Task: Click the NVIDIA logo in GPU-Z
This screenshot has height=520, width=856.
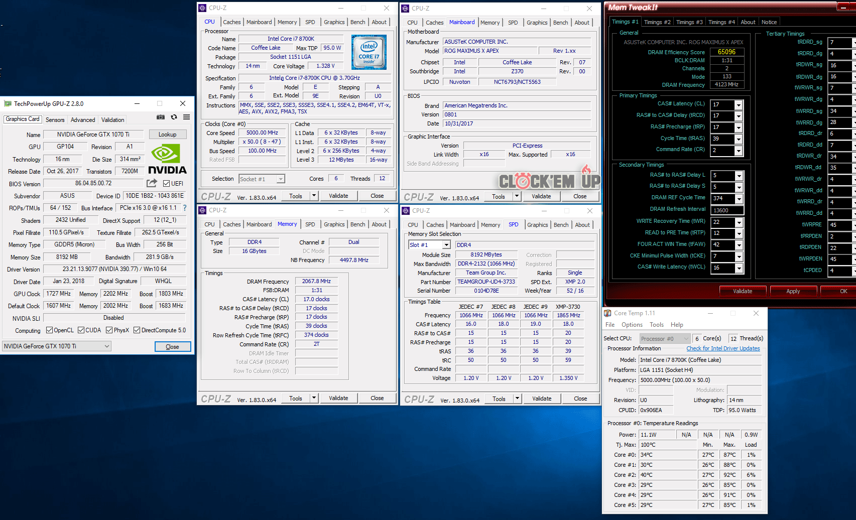Action: (167, 160)
